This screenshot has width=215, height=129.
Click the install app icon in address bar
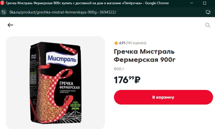coord(208,12)
